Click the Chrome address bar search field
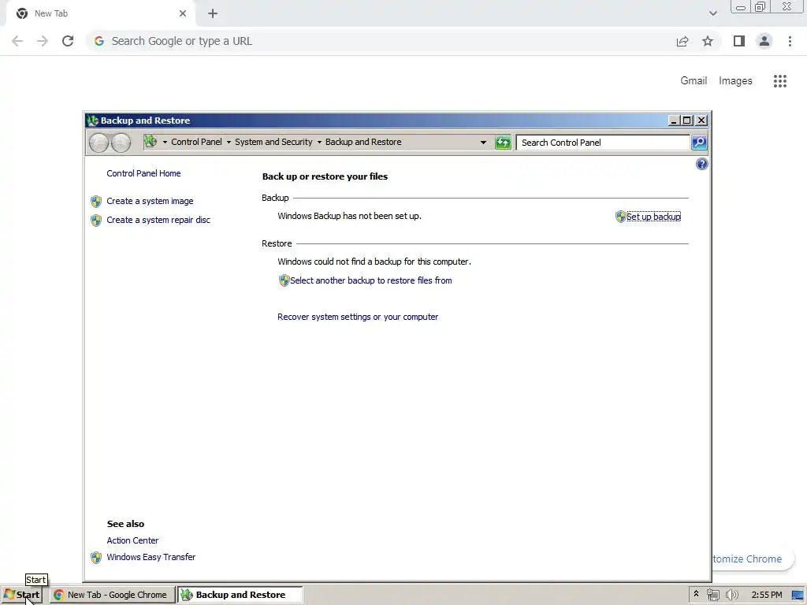 [x=381, y=41]
